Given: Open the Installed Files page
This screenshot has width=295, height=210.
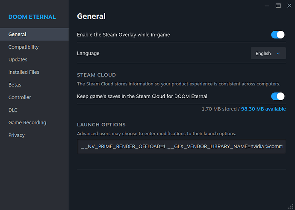Looking at the screenshot, I should 24,72.
